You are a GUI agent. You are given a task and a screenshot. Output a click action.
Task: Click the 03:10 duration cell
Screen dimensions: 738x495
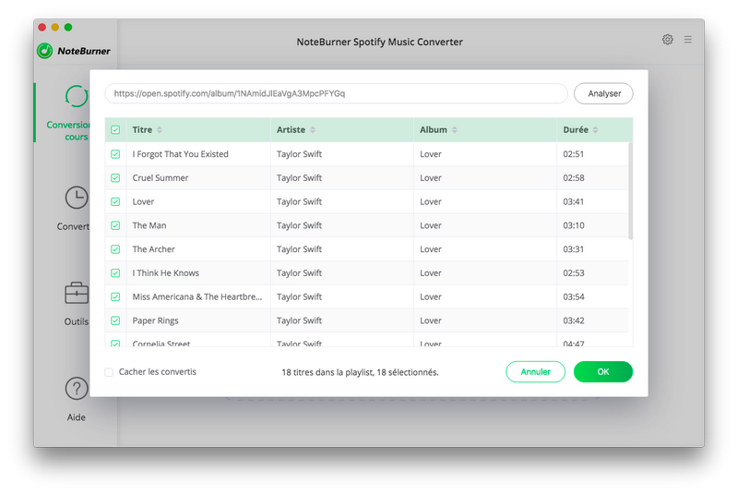pyautogui.click(x=573, y=225)
